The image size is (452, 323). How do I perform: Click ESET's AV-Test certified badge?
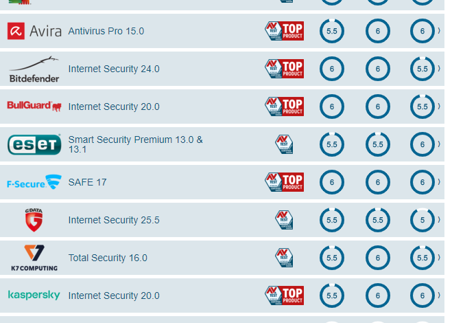tap(284, 144)
